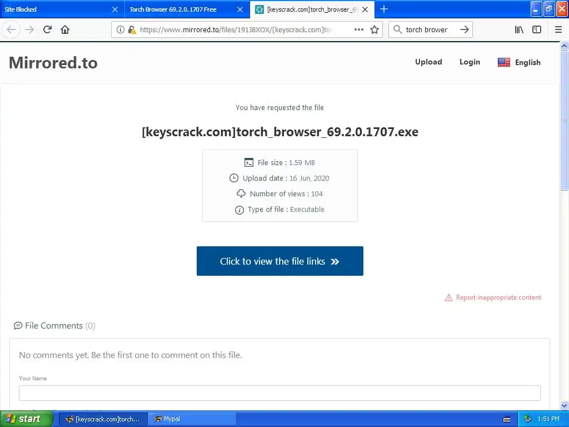Switch to Torch Browser 69.2.0.1707 Free tab
The height and width of the screenshot is (427, 569).
coord(187,9)
